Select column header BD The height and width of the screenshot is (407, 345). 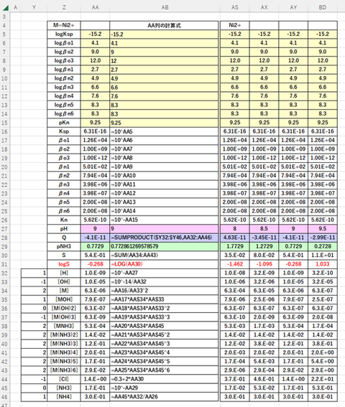(x=323, y=7)
